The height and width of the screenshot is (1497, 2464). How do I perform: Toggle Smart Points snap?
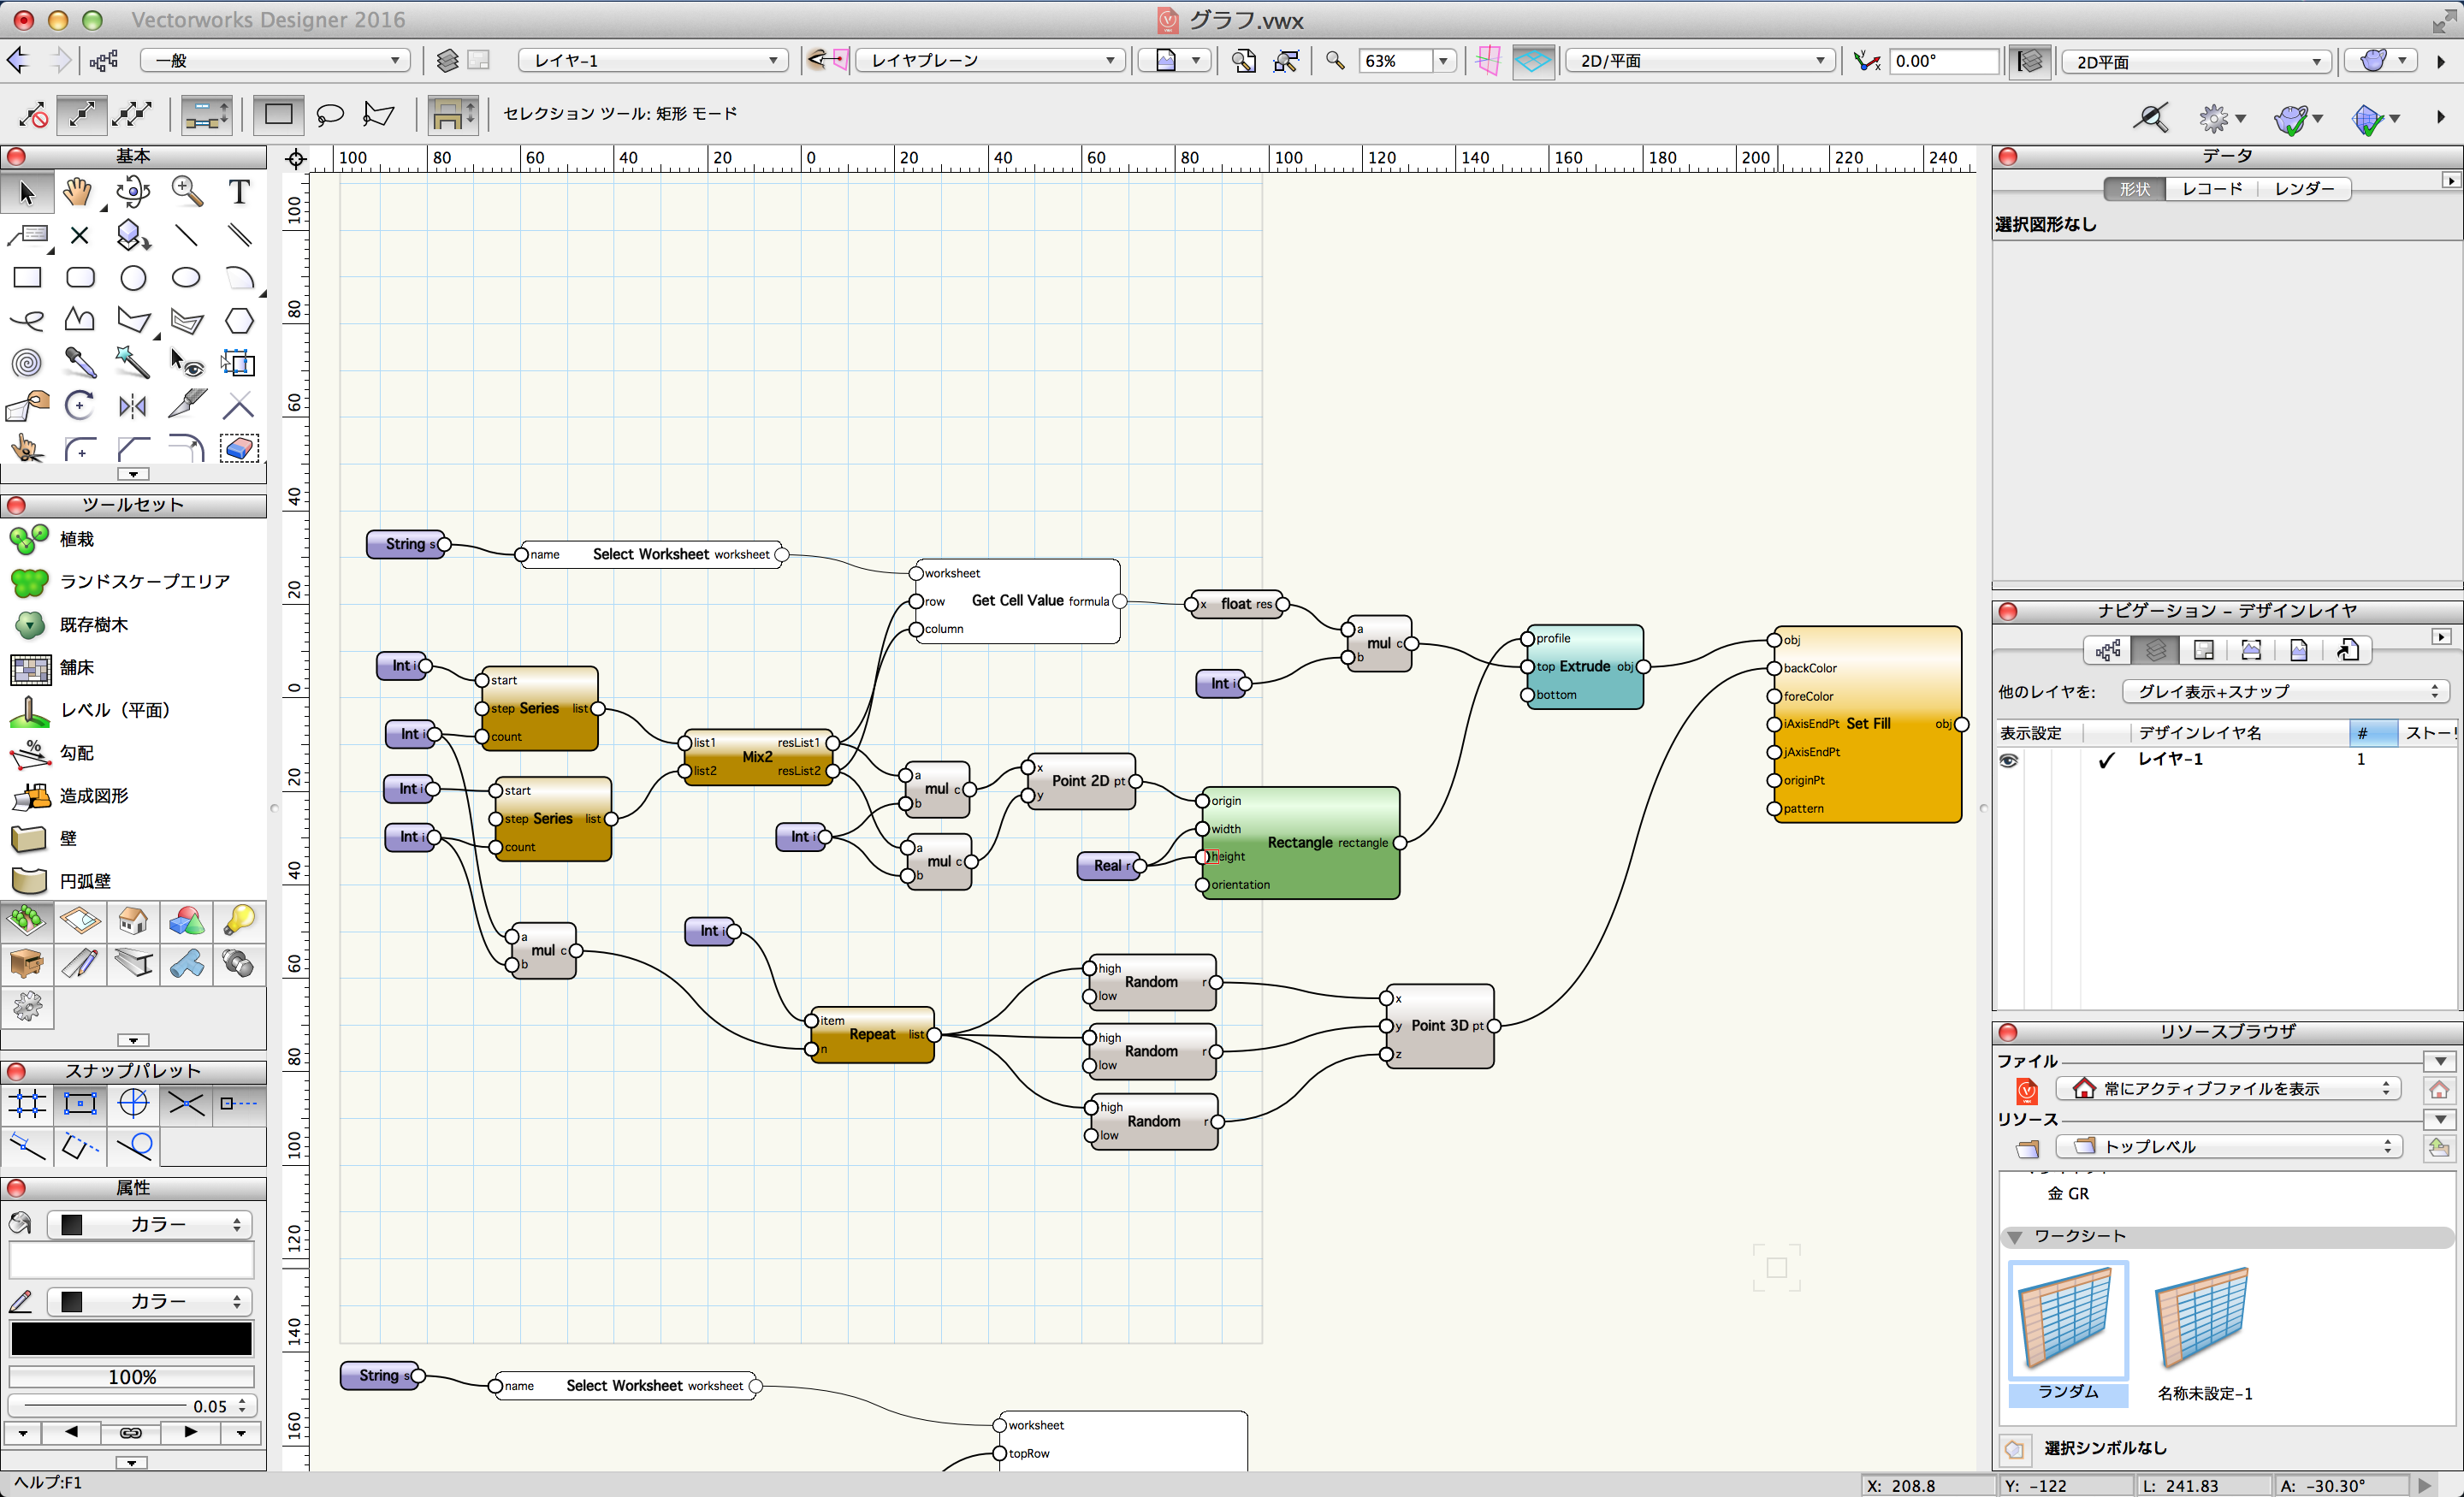(x=239, y=1104)
